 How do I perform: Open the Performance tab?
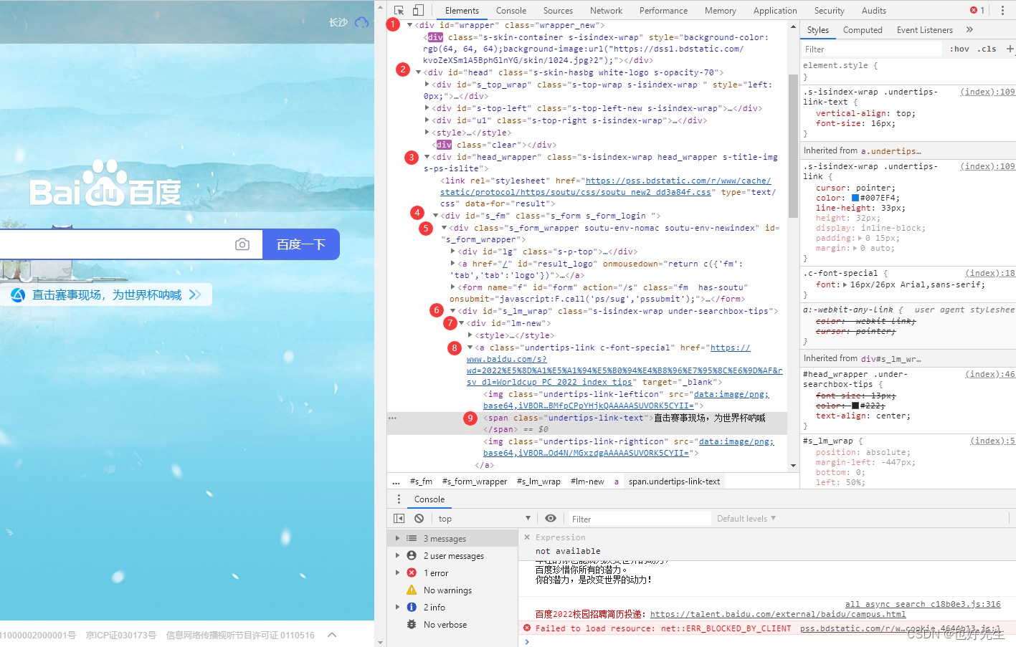pos(663,10)
